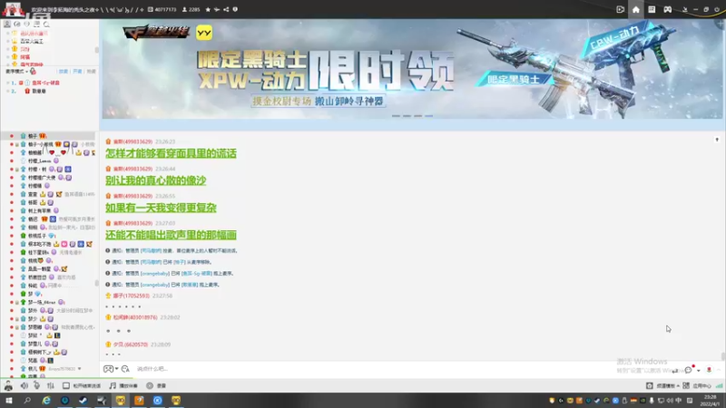
Task: Switch to the active YY taskbar window
Action: click(121, 400)
